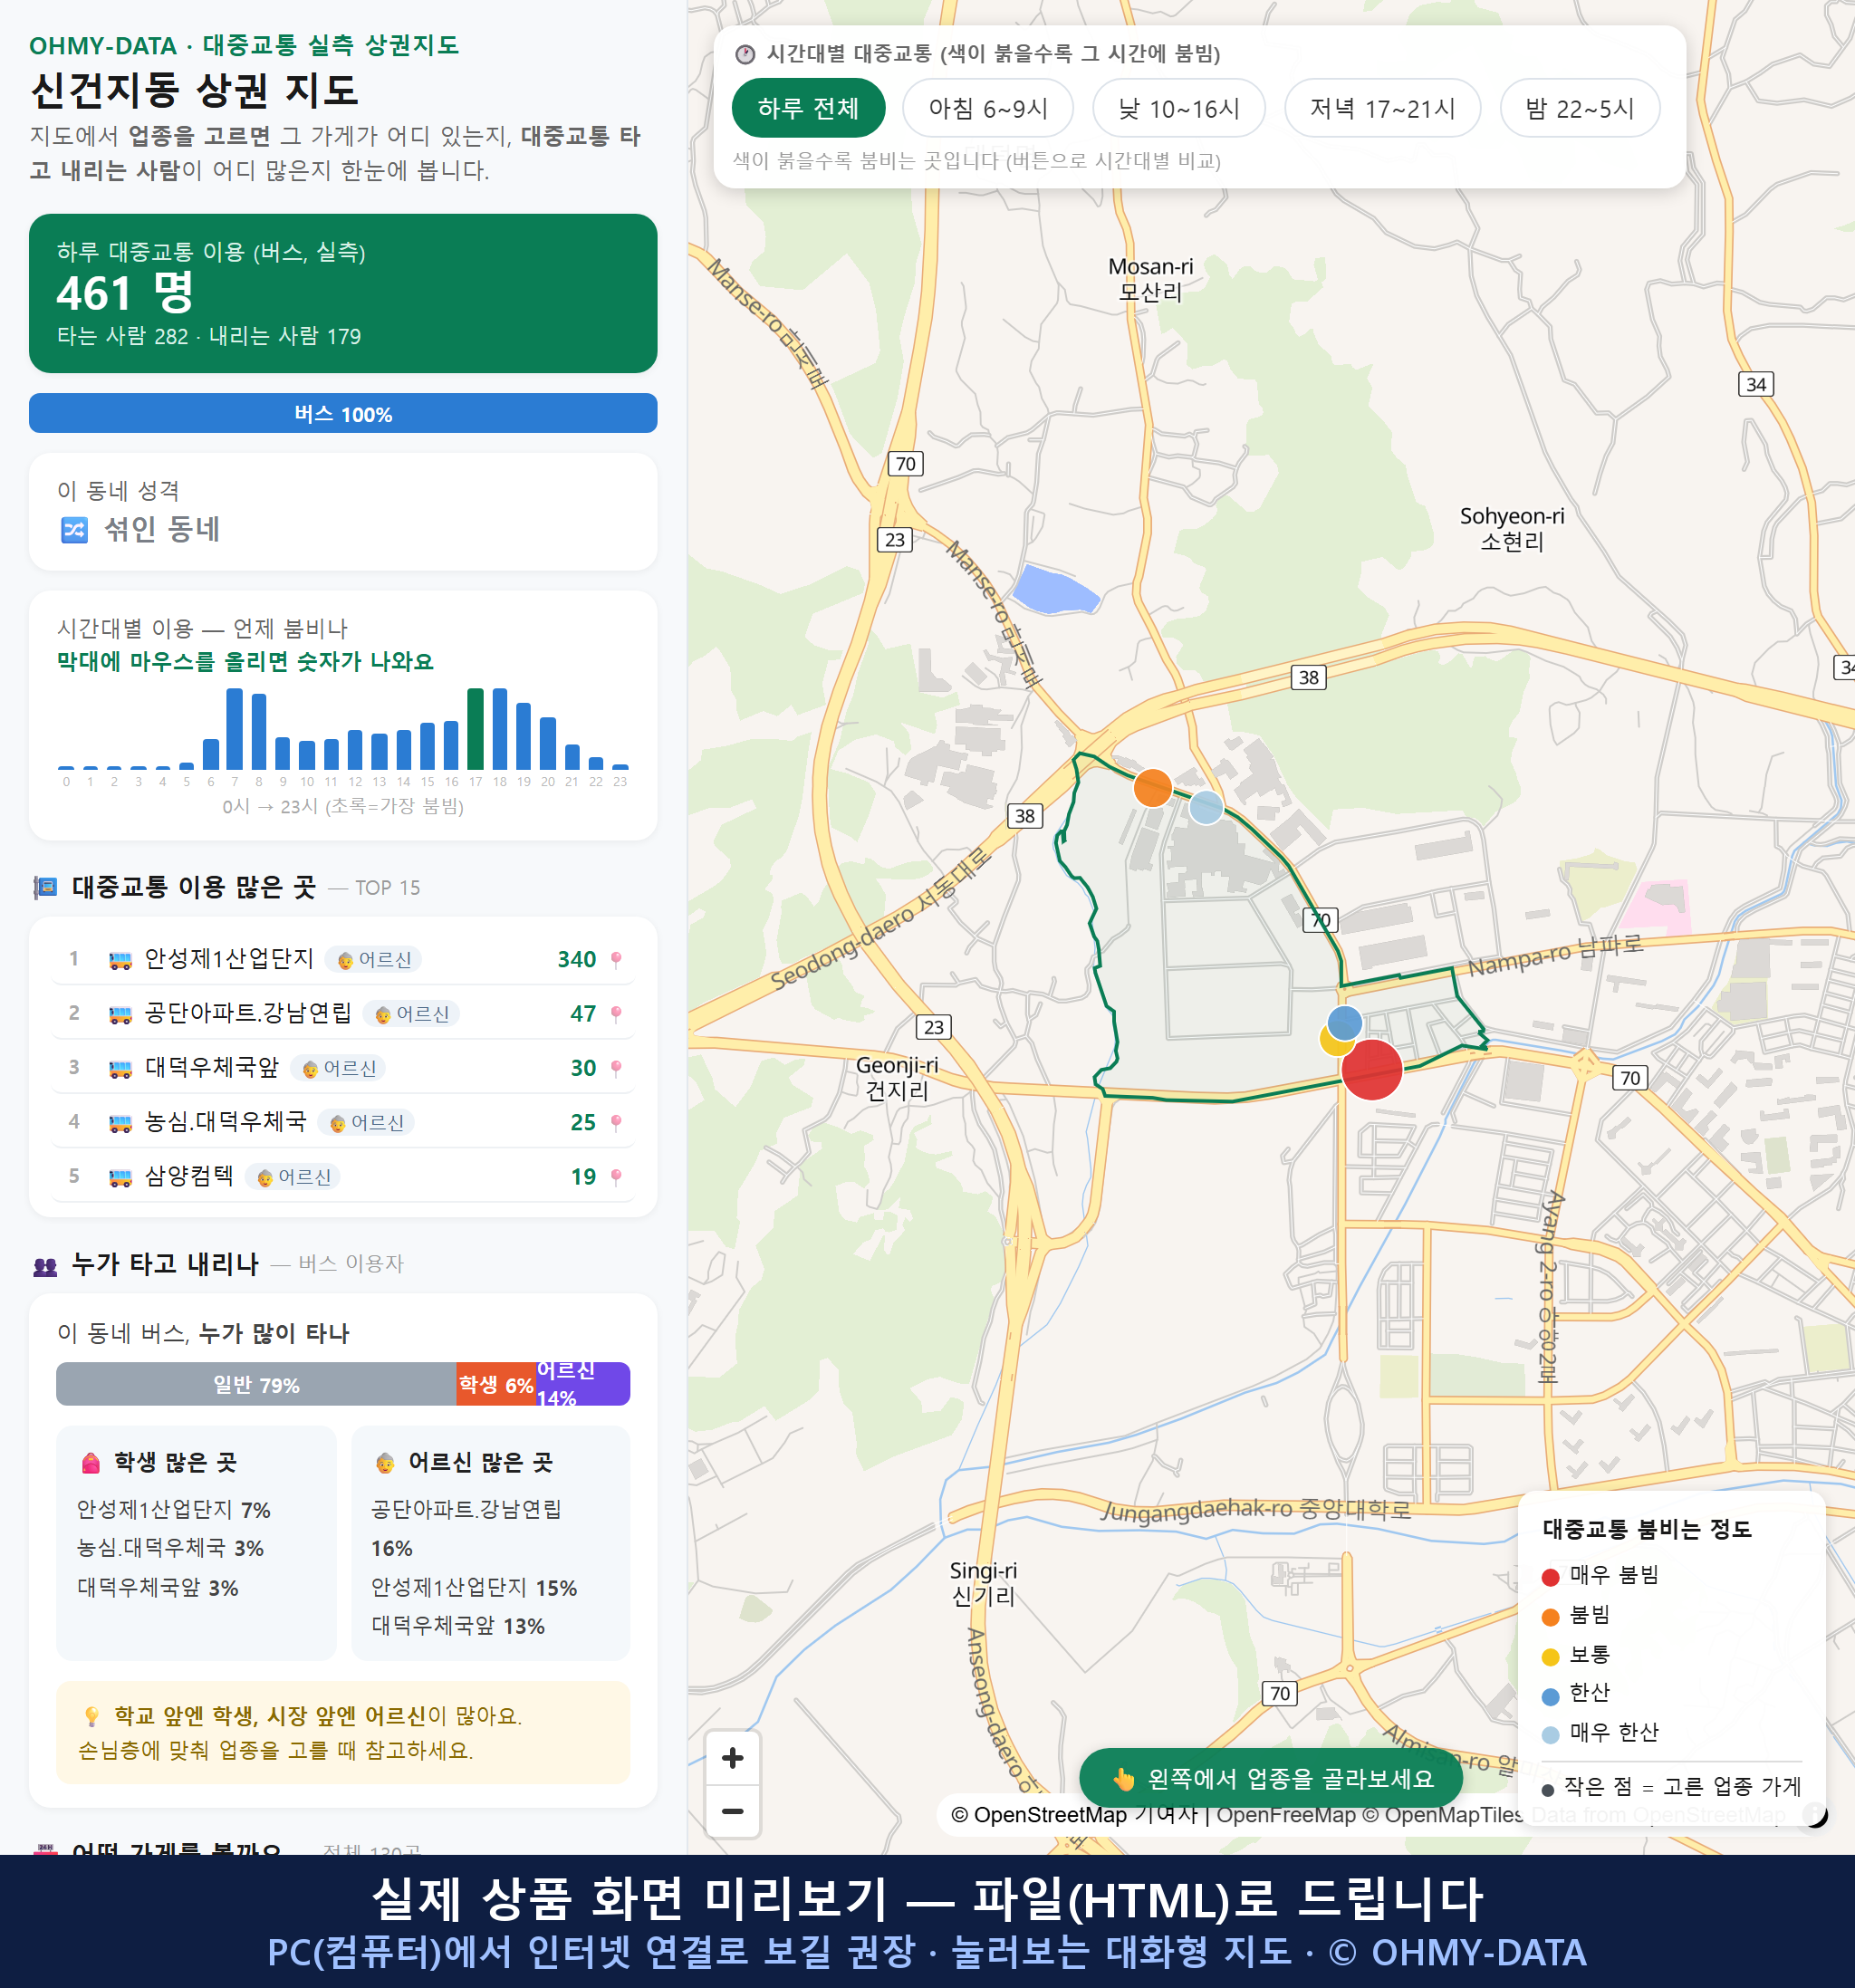Click the 어르신 14% purple segment

pos(583,1384)
